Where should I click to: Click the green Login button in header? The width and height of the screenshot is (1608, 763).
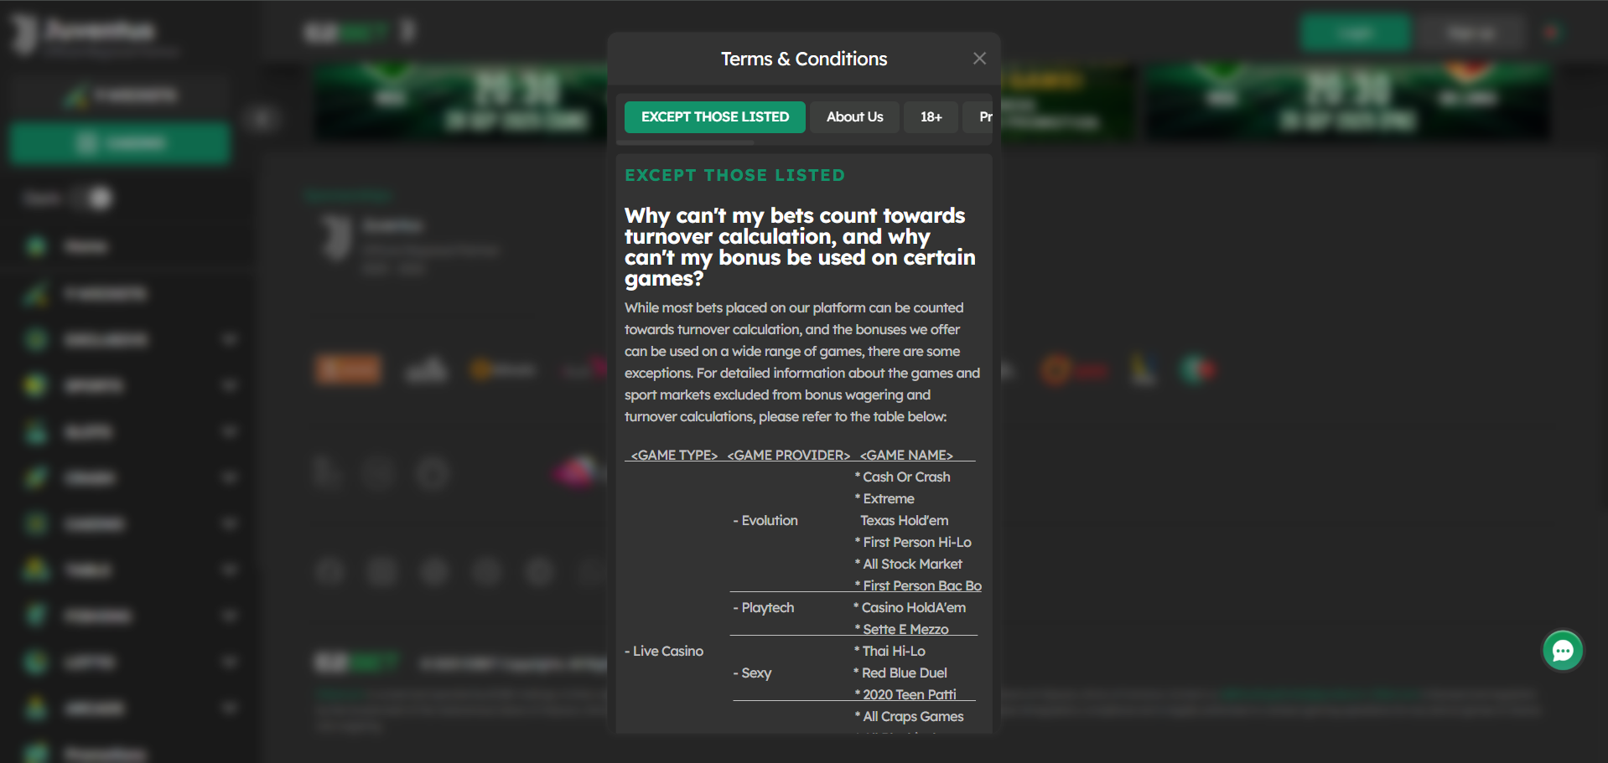[1355, 33]
